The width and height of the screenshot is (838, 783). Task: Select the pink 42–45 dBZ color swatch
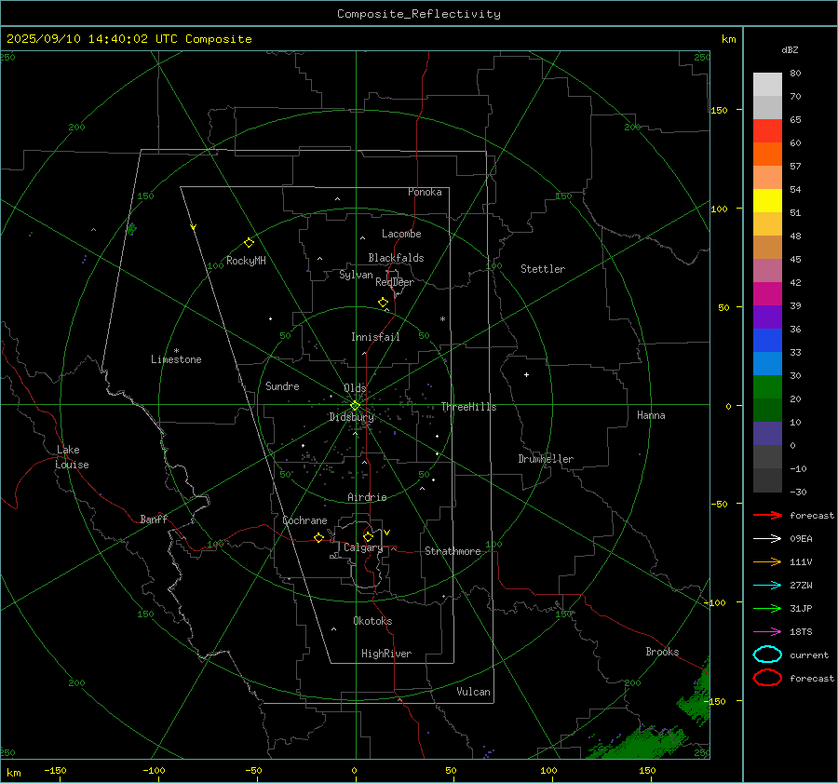click(x=767, y=270)
